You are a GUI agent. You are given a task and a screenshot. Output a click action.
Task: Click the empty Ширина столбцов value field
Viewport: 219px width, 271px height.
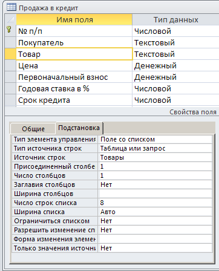click(155, 194)
